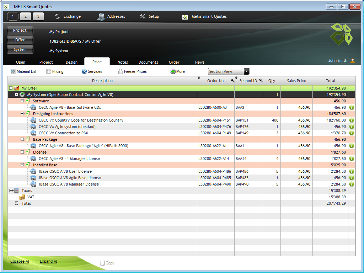Click the Total sigma icon
This screenshot has width=364, height=273.
tap(16, 203)
